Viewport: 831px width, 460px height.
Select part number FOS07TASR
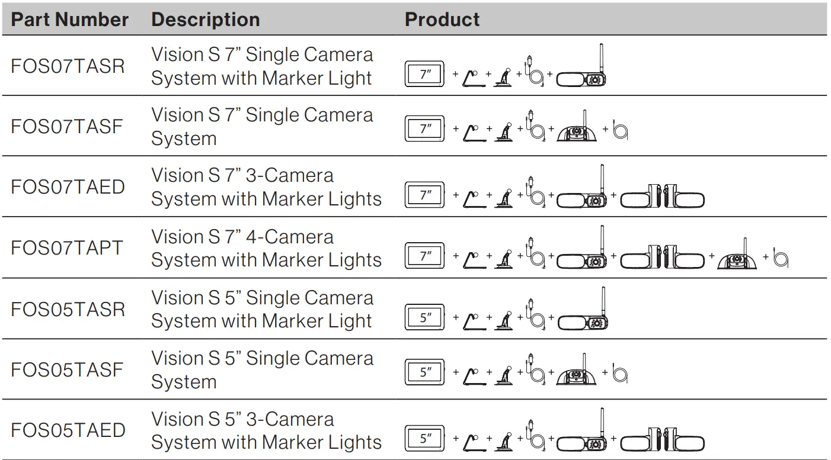(x=68, y=66)
